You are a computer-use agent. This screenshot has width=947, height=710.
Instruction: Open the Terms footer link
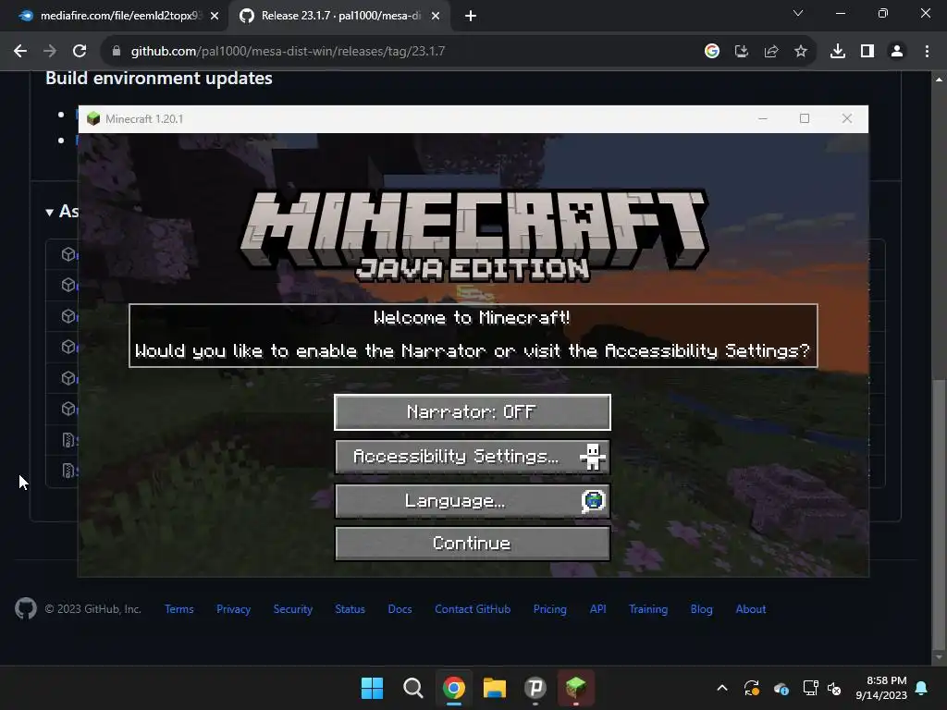click(x=179, y=609)
